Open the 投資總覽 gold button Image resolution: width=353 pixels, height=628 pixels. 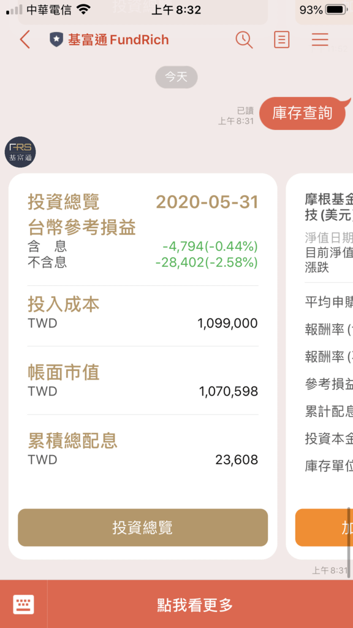pyautogui.click(x=142, y=527)
